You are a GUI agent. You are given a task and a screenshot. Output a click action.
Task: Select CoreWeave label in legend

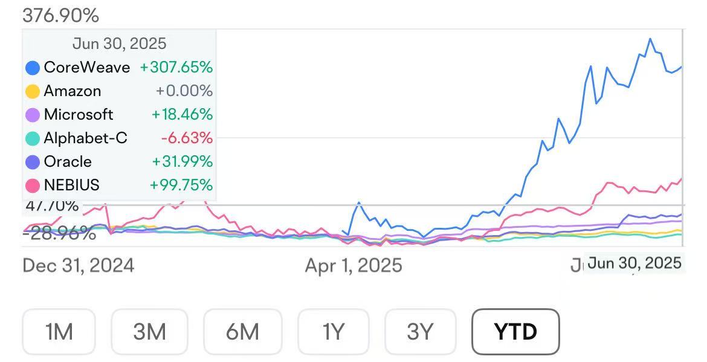[x=86, y=67]
